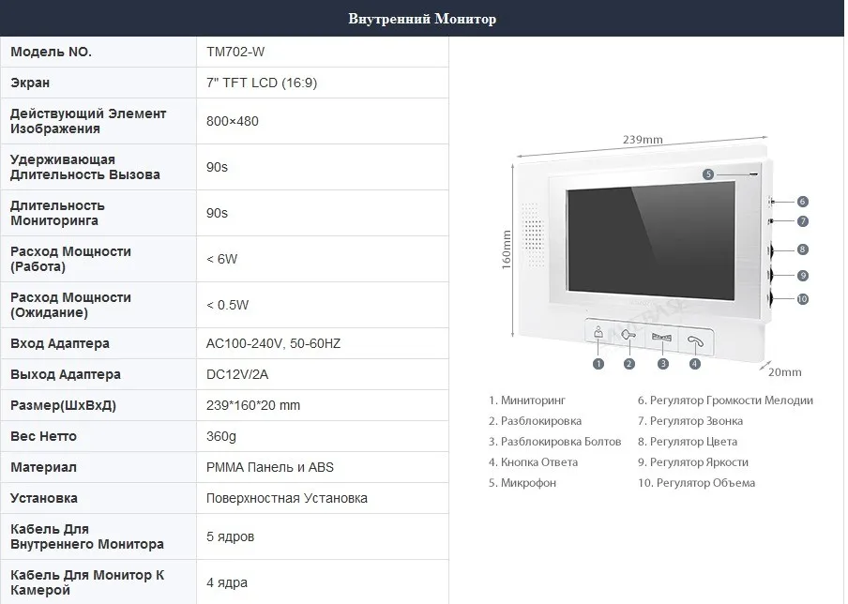Viewport: 848px width, 604px height.
Task: Click the 'Внутренний Монитор' header title
Action: pos(422,19)
